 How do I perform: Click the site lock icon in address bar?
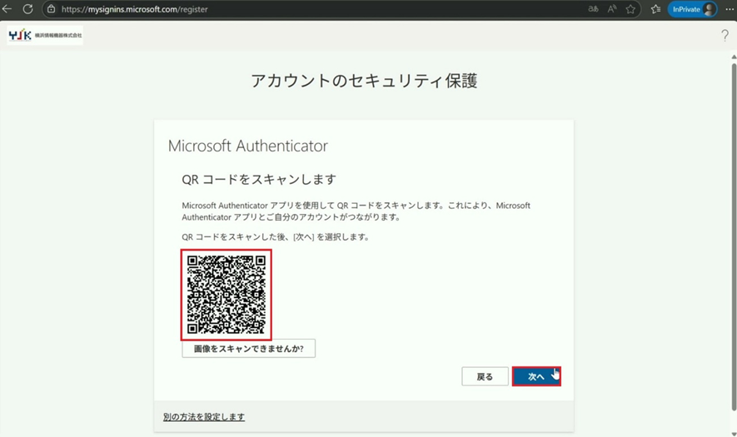(52, 9)
